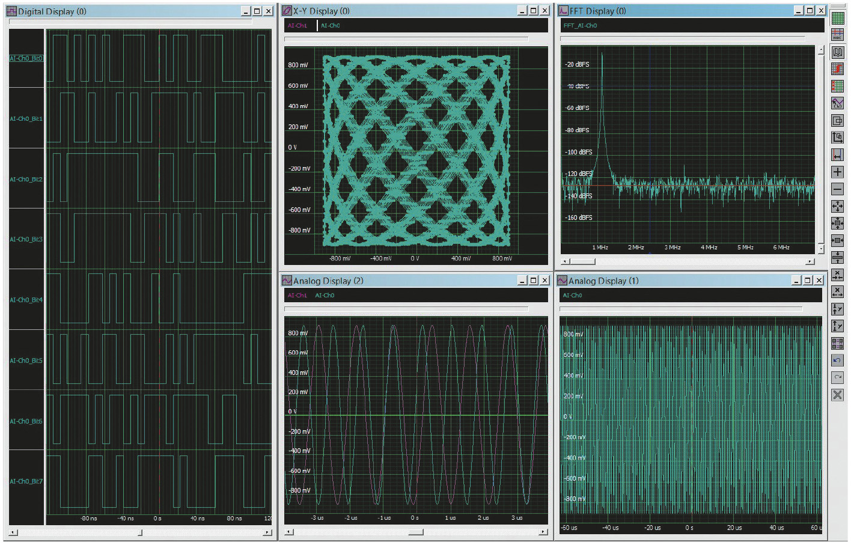The width and height of the screenshot is (851, 545).
Task: Click the minus zoom-out icon
Action: (837, 189)
